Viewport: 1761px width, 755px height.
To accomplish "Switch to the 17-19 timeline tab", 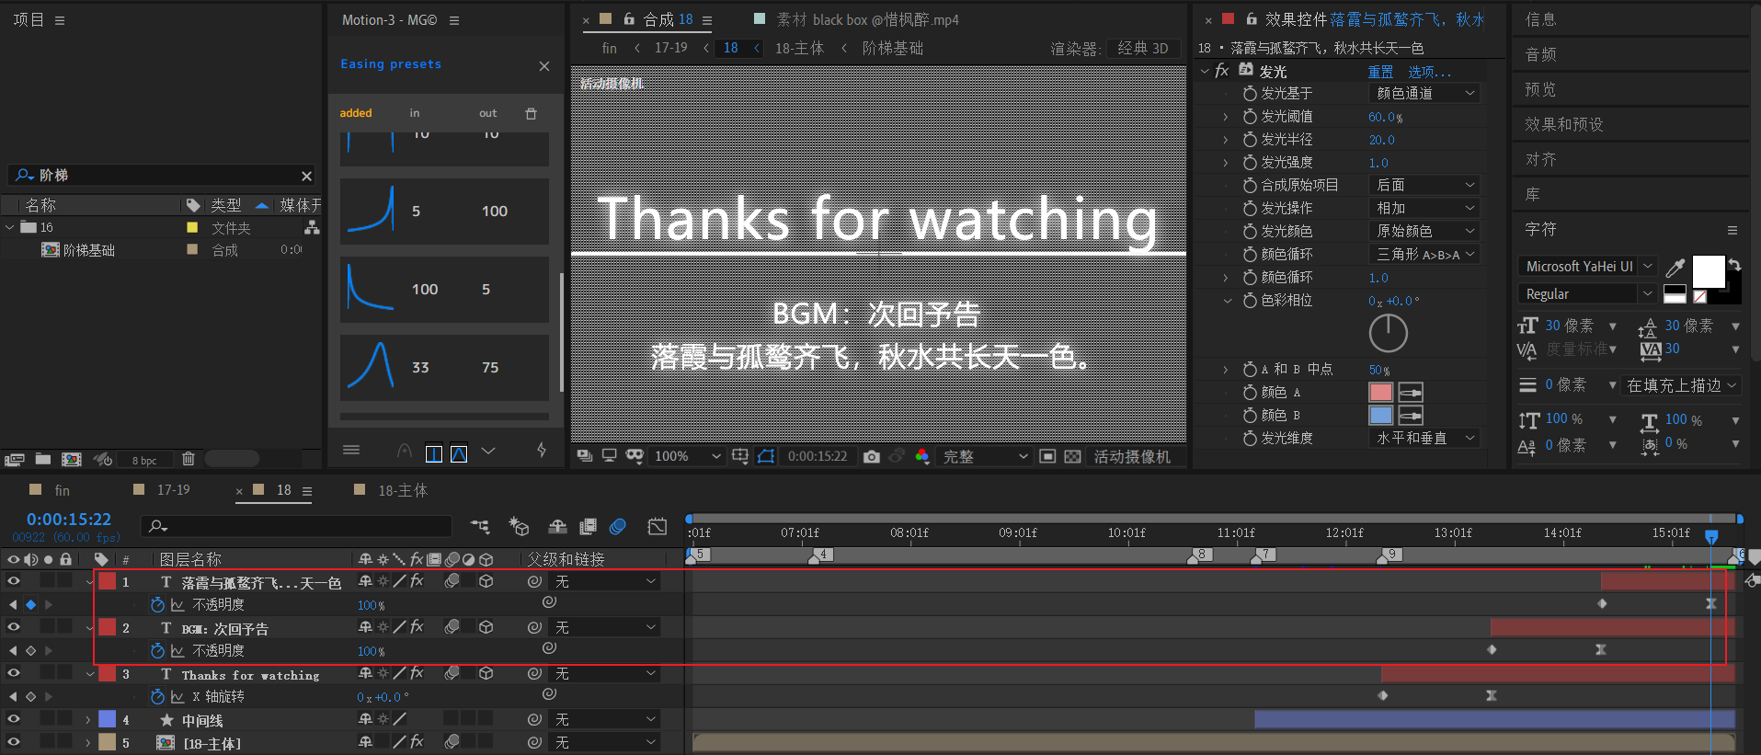I will [173, 490].
